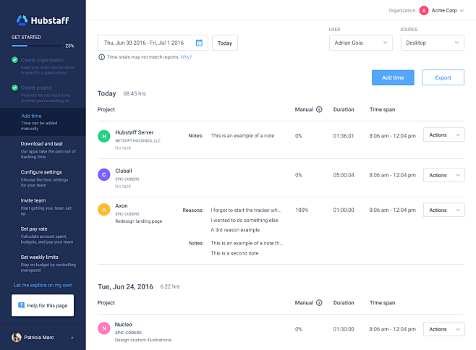Click the orange A avatar for Axon
The width and height of the screenshot is (476, 350).
tap(104, 210)
